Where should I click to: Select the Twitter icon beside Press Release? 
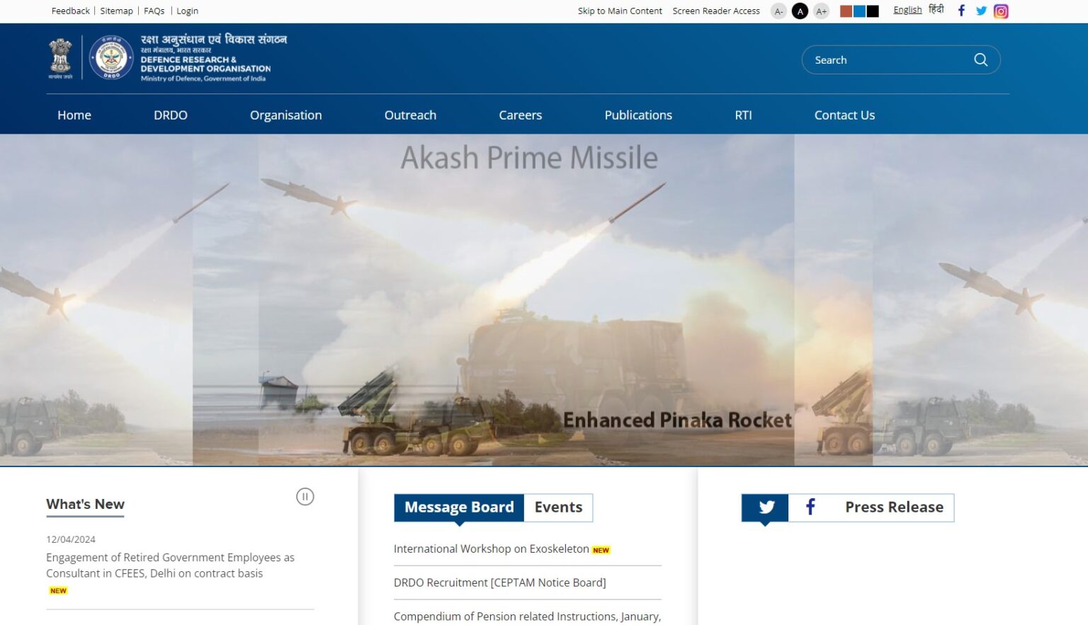click(766, 507)
